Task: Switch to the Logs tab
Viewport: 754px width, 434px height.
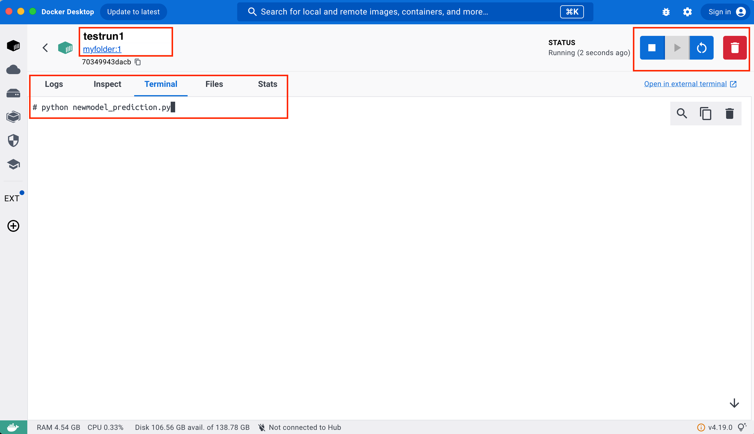Action: 54,84
